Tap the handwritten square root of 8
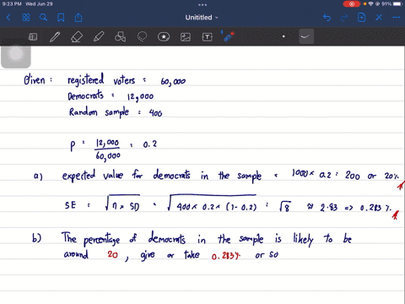This screenshot has height=304, width=405. [285, 206]
